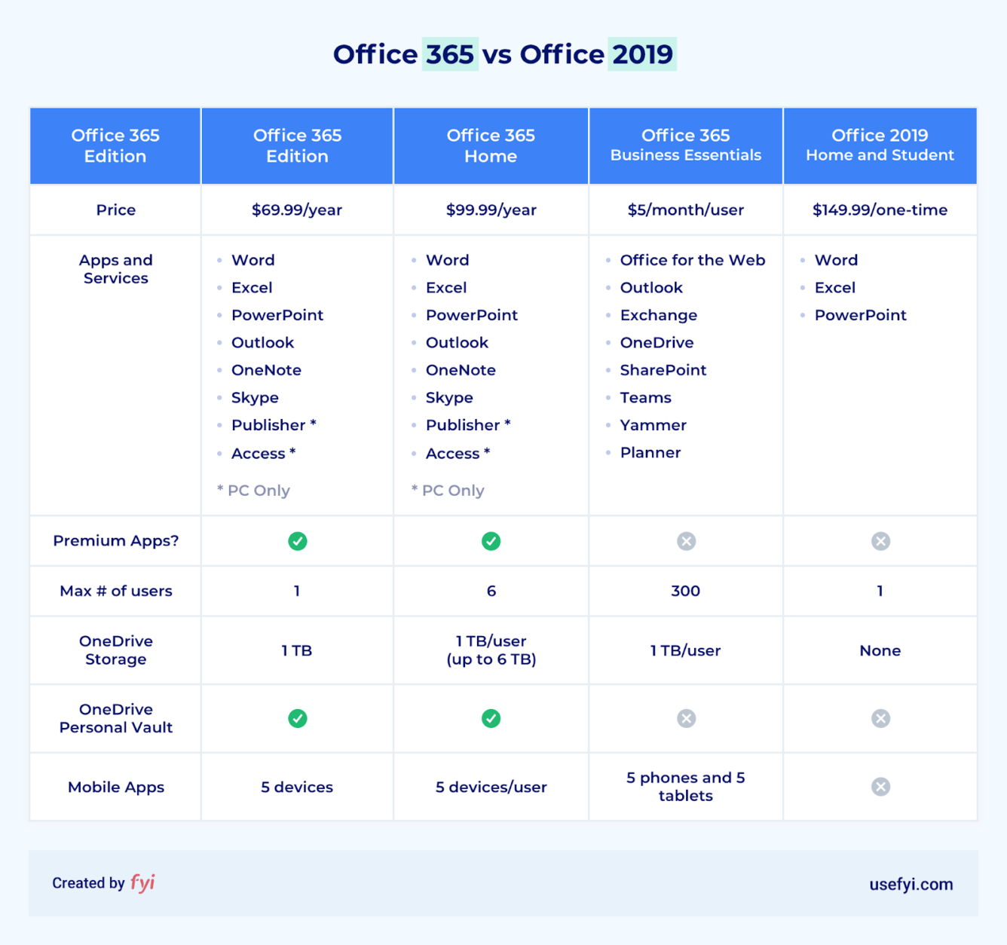This screenshot has width=1007, height=945.
Task: Click OneDrive in Business Essentials list
Action: 657,343
